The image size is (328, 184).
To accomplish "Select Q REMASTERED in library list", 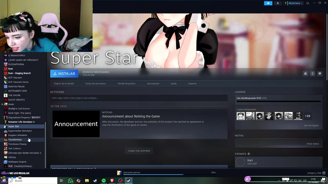I will click(16, 55).
